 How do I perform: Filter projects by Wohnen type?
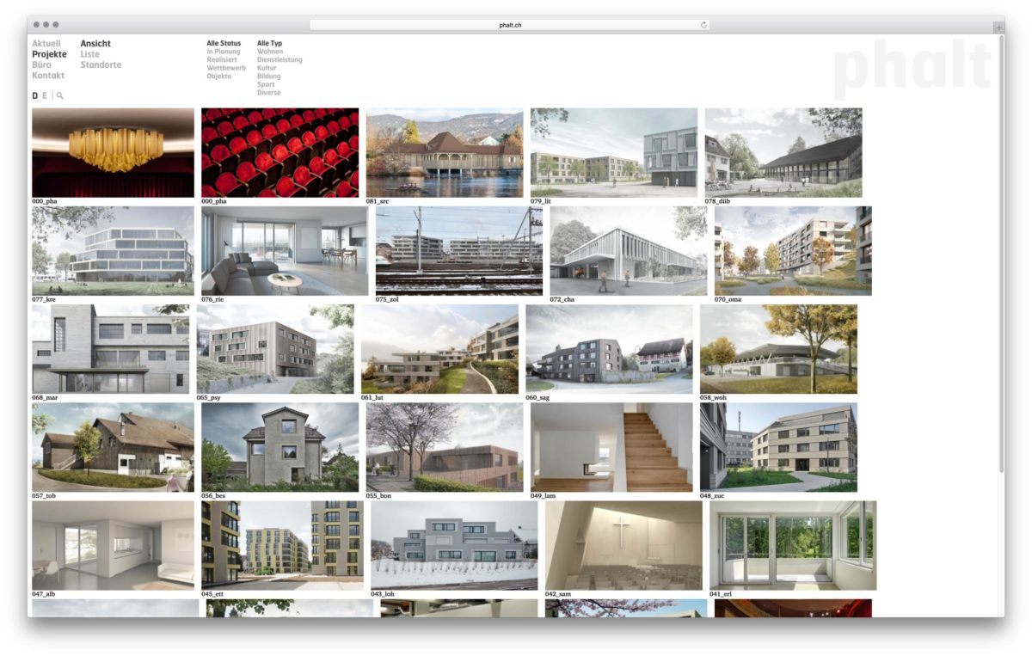tap(269, 52)
